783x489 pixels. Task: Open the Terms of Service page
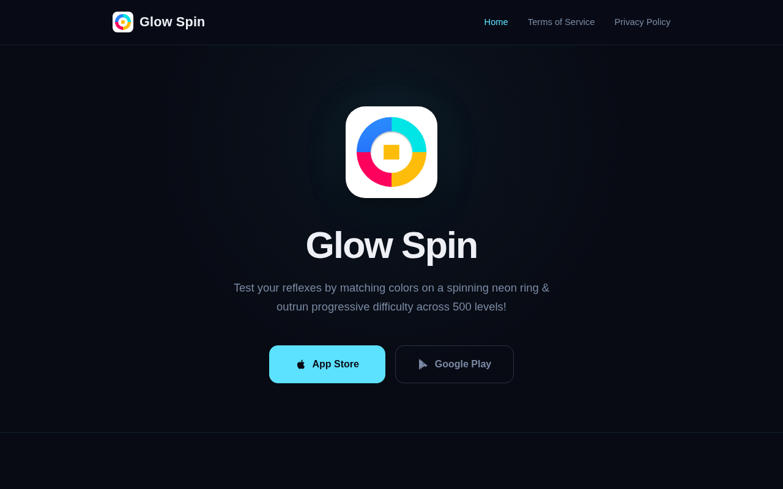pos(561,22)
